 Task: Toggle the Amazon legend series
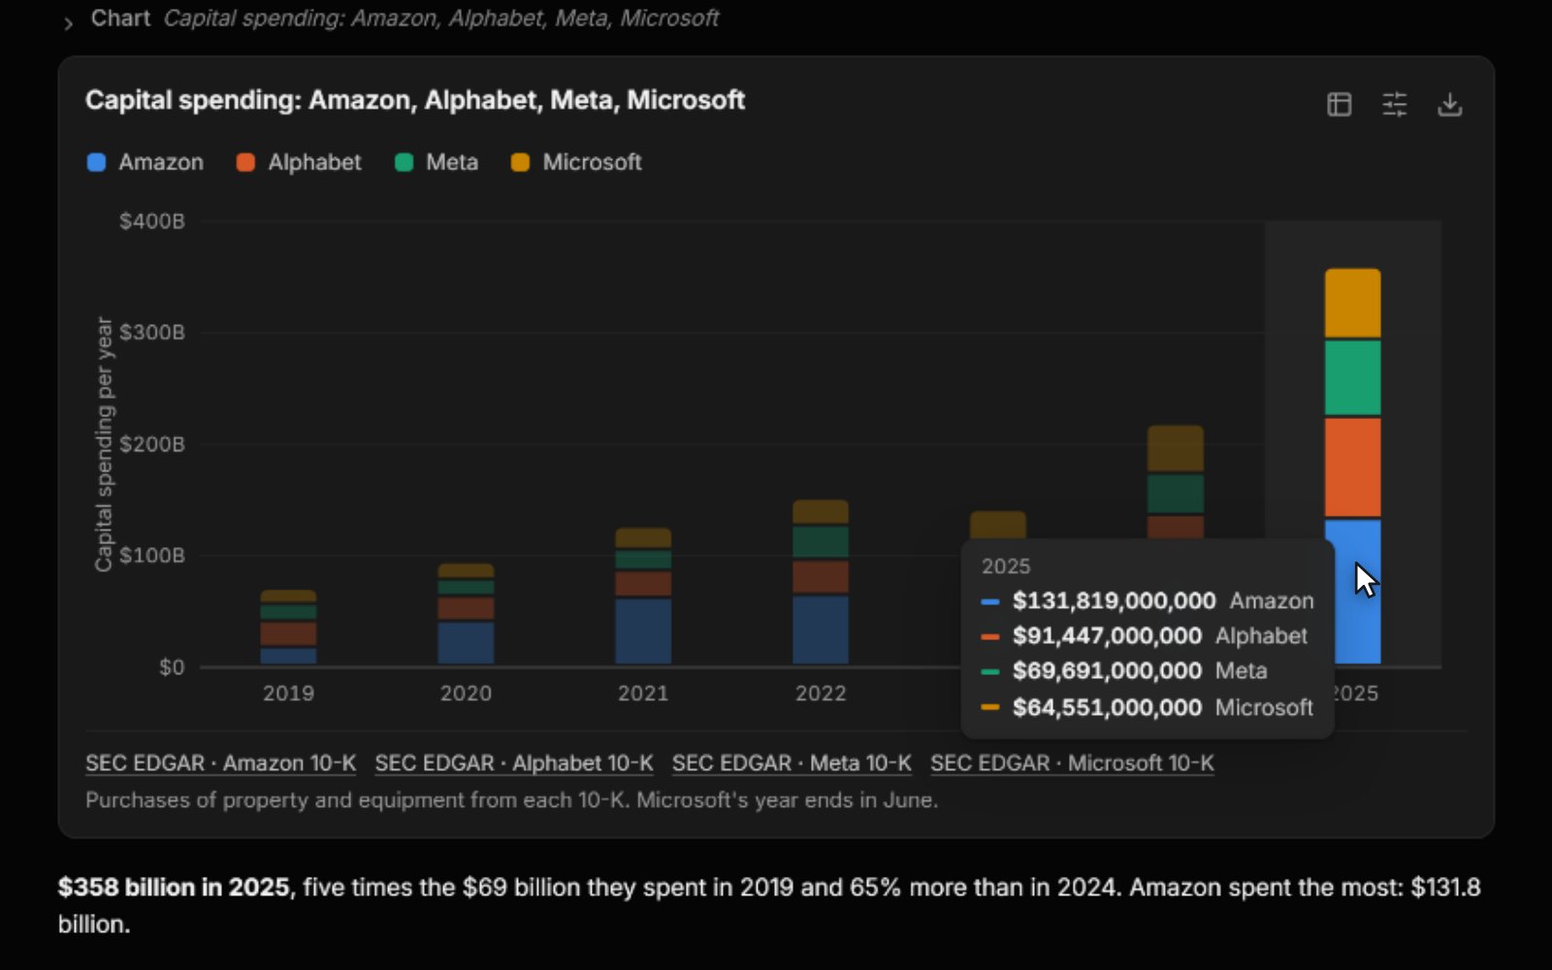tap(145, 162)
